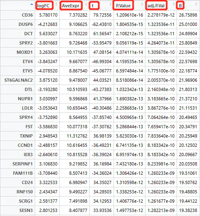The width and height of the screenshot is (200, 216).
Task: Select the IER3 row name
Action: 28,155
